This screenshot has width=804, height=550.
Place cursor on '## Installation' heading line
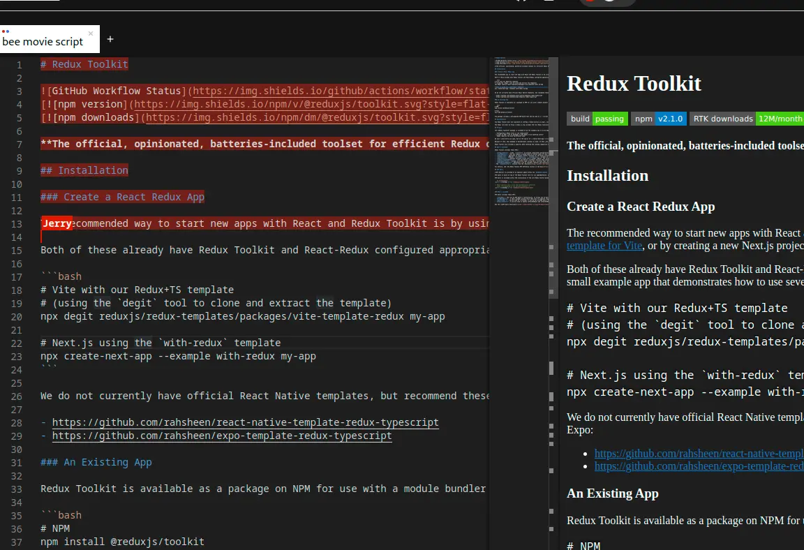(x=84, y=170)
